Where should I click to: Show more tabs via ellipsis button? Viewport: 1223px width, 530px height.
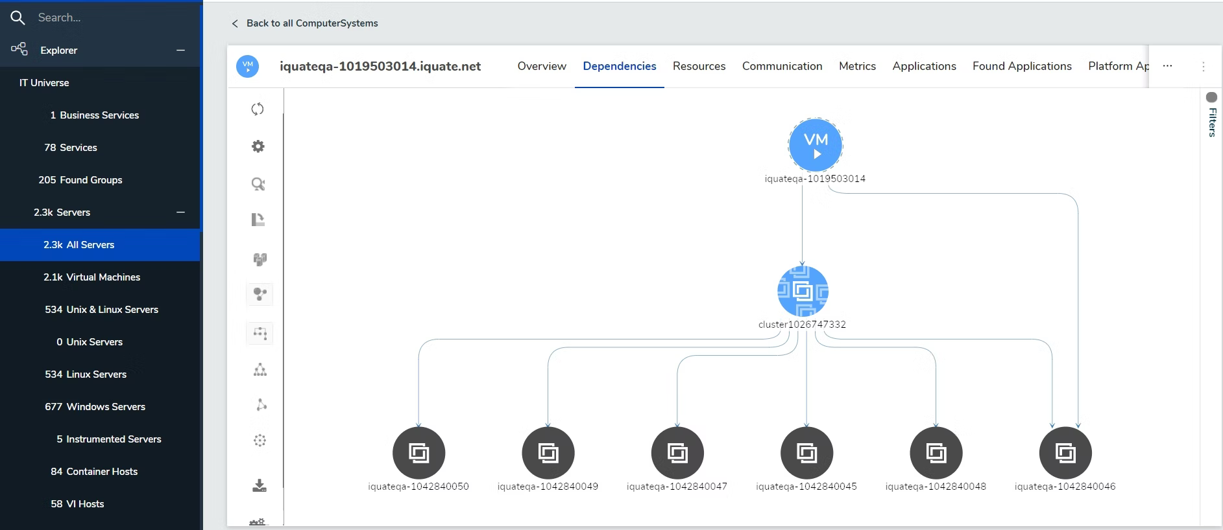pyautogui.click(x=1167, y=66)
